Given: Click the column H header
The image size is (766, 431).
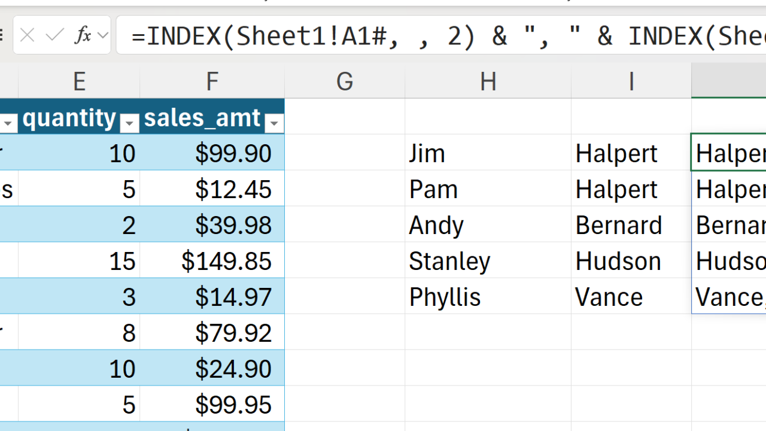Looking at the screenshot, I should point(488,81).
